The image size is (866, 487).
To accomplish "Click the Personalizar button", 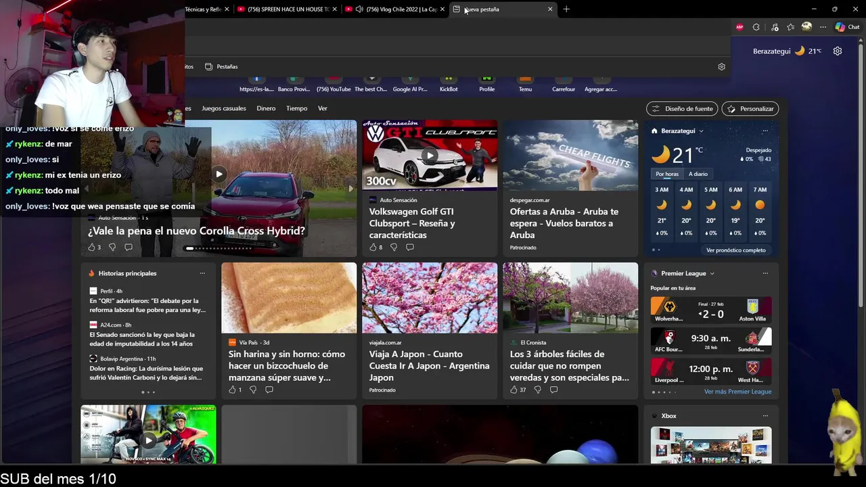I will [750, 108].
